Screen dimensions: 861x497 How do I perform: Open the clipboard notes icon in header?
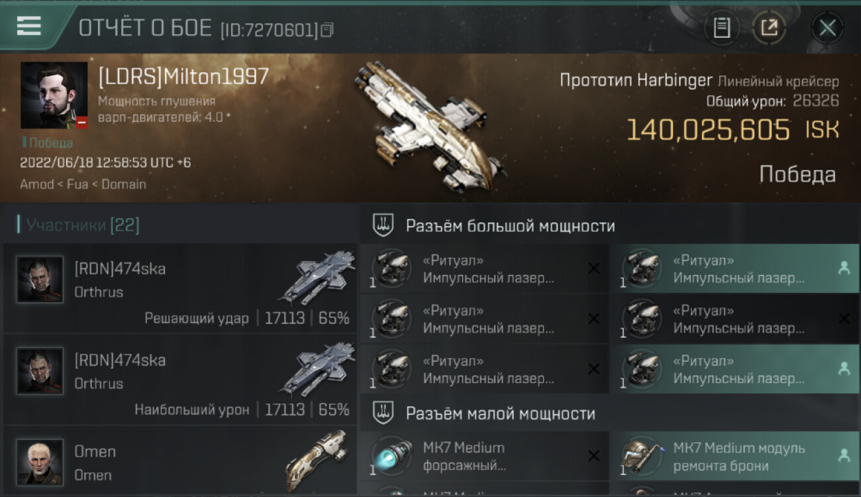(x=722, y=28)
